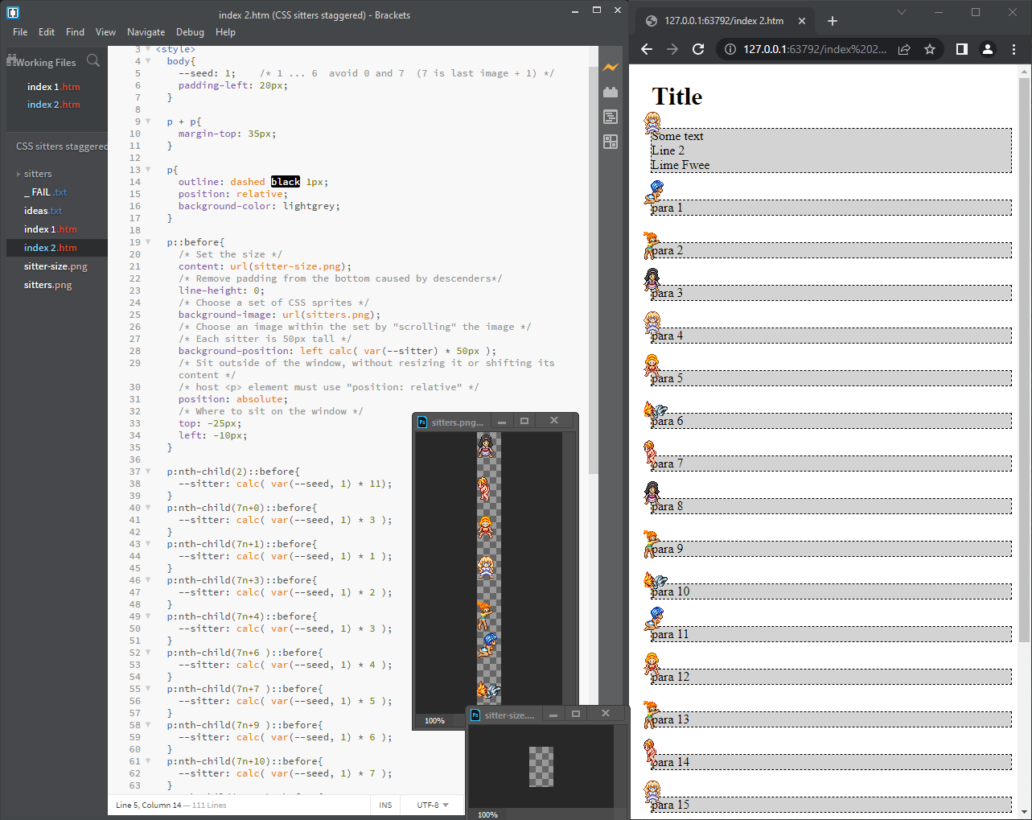The image size is (1032, 820).
Task: Open the Navigate menu
Action: 146,32
